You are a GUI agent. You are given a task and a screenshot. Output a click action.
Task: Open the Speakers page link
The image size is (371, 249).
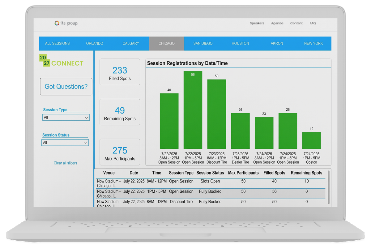tap(257, 23)
